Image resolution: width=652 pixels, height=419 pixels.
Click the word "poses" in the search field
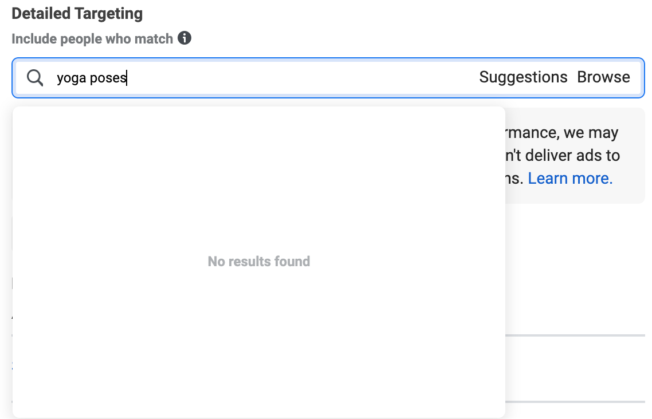[x=108, y=78]
